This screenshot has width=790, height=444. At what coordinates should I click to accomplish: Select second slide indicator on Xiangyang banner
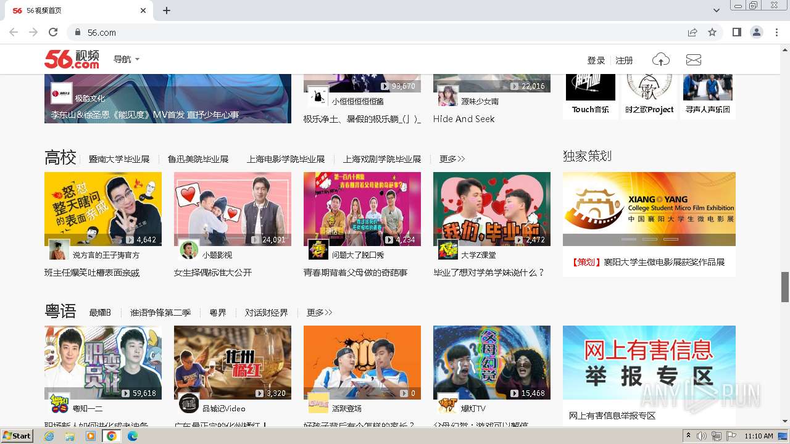pyautogui.click(x=650, y=239)
